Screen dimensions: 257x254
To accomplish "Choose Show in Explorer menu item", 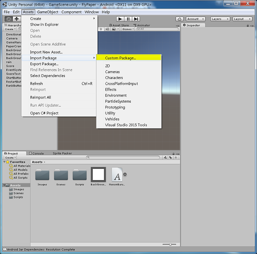I will coord(59,24).
